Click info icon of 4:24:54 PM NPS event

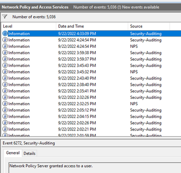pos(5,46)
